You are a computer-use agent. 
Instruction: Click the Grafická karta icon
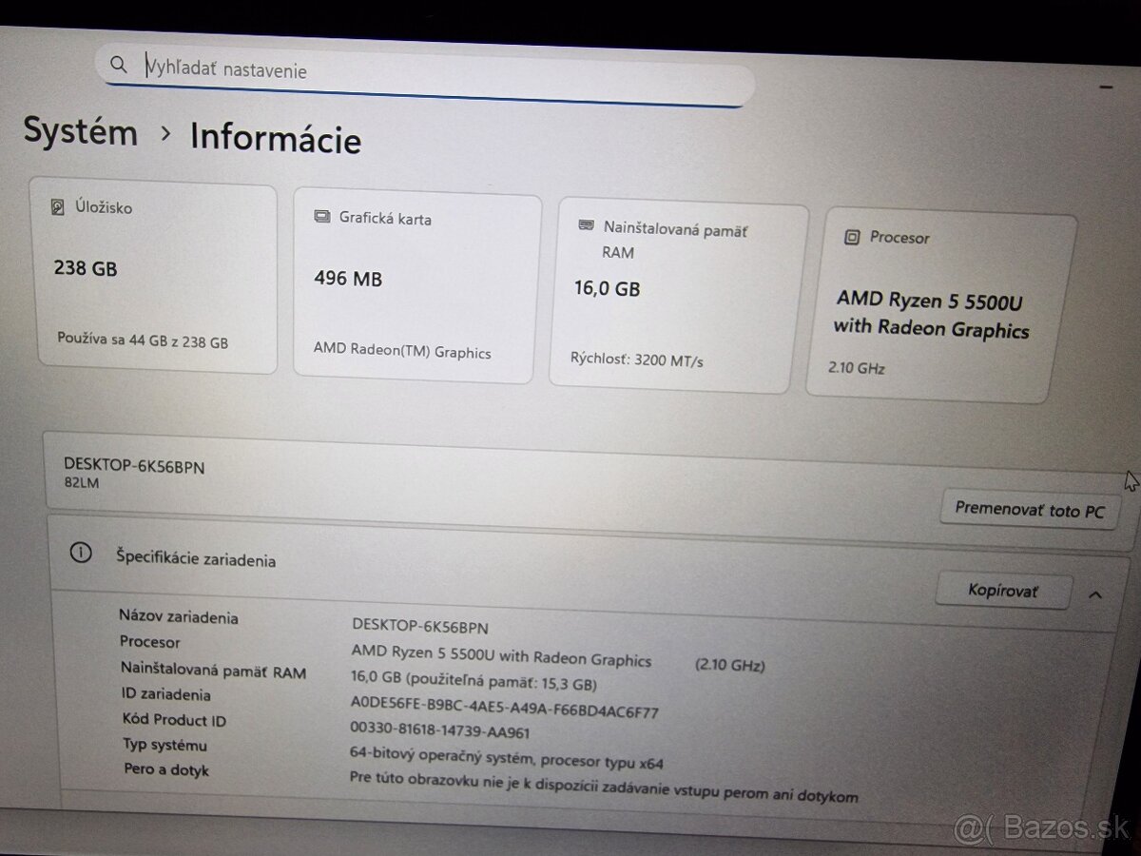click(x=320, y=218)
